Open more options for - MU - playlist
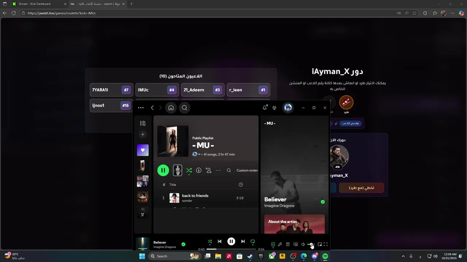The width and height of the screenshot is (467, 262). coord(218,170)
